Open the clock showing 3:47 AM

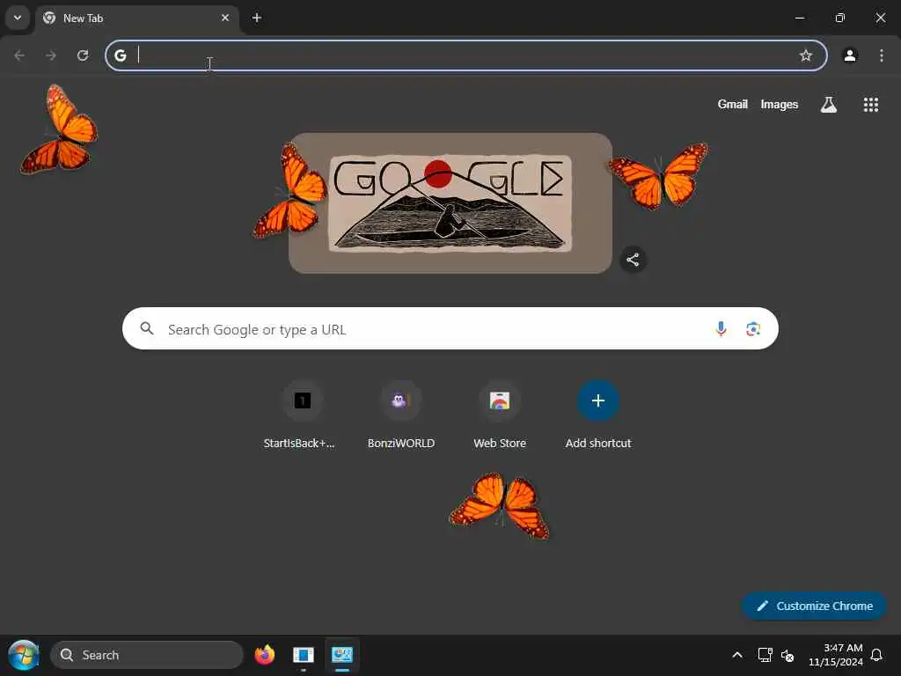coord(836,655)
